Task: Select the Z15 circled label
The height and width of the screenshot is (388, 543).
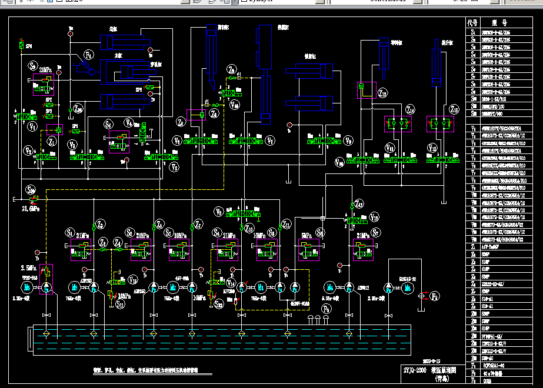Action: coord(454,109)
